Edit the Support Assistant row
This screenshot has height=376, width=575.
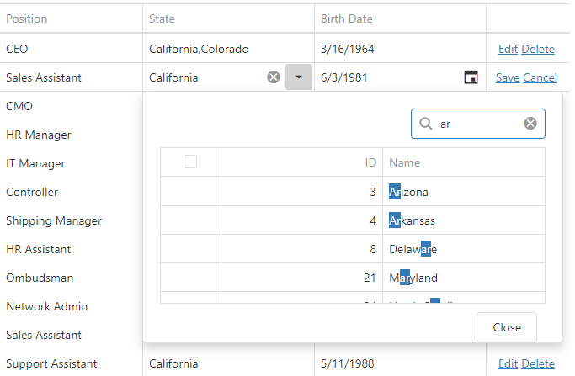click(x=508, y=363)
